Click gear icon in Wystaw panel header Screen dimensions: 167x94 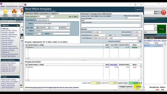[17, 26]
